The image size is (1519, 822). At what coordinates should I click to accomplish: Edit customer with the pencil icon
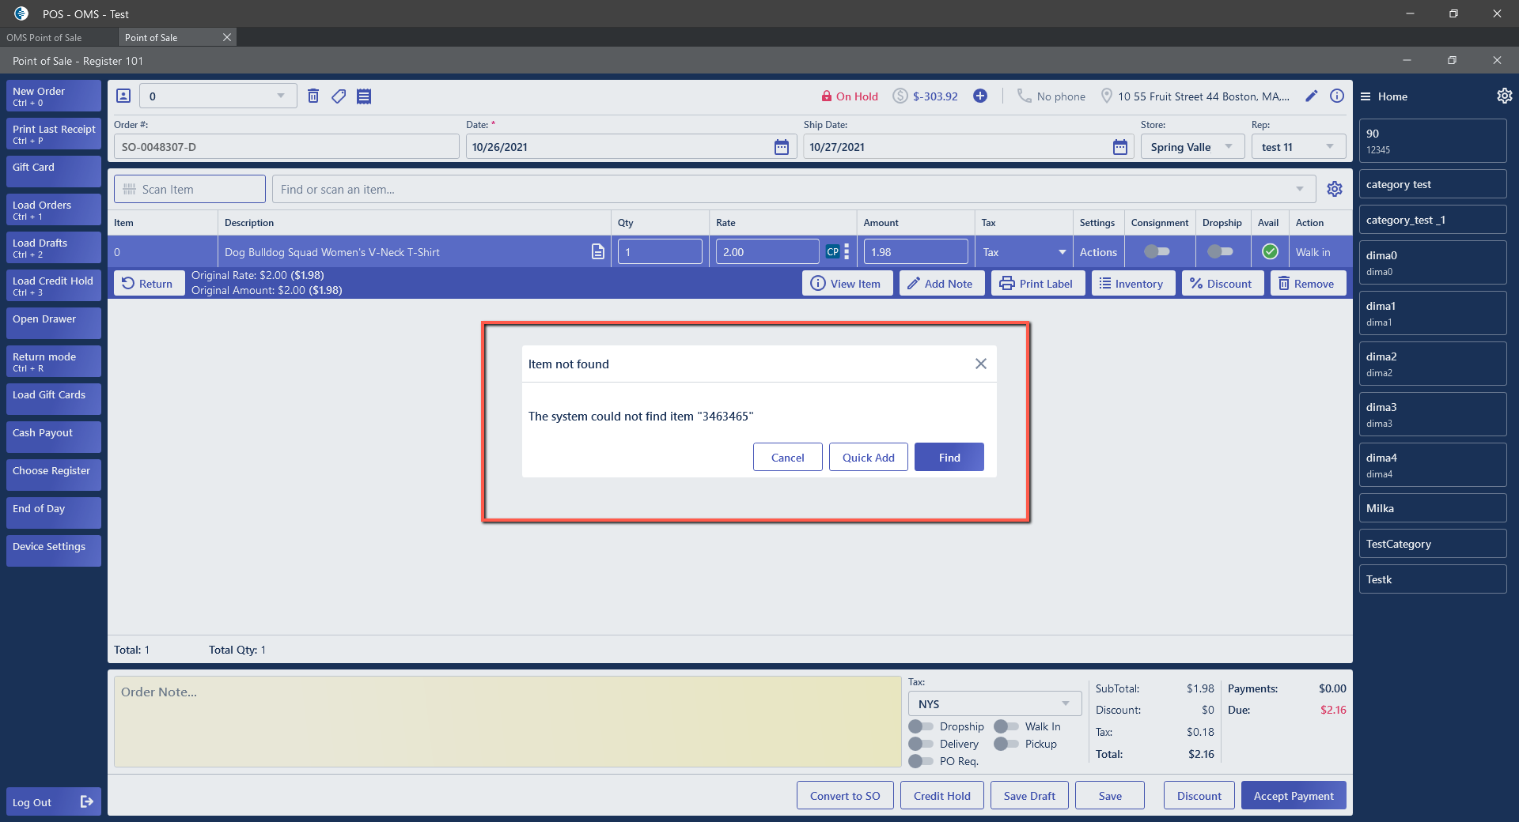(x=1312, y=96)
